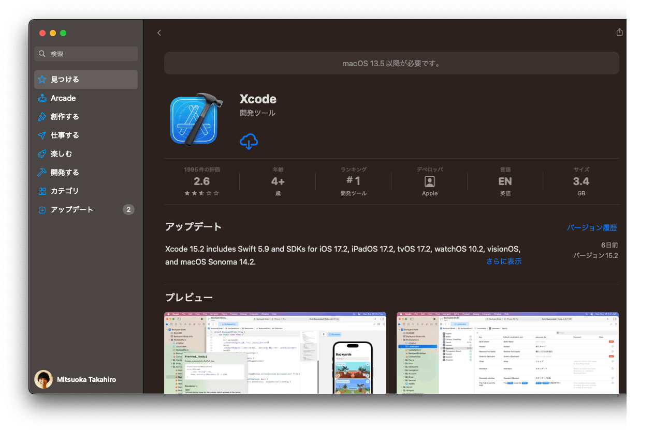Click the 3.4 GB size info
The width and height of the screenshot is (669, 432).
[x=581, y=181]
